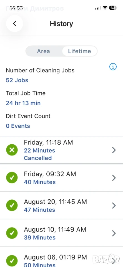The width and height of the screenshot is (123, 267).
Task: Expand August 20 job chevron
Action: [114, 206]
